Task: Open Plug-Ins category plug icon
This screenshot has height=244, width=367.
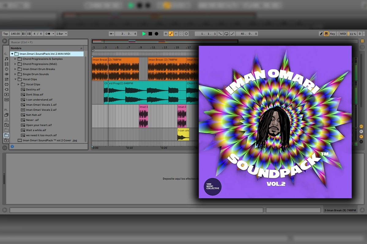Action: (6, 89)
